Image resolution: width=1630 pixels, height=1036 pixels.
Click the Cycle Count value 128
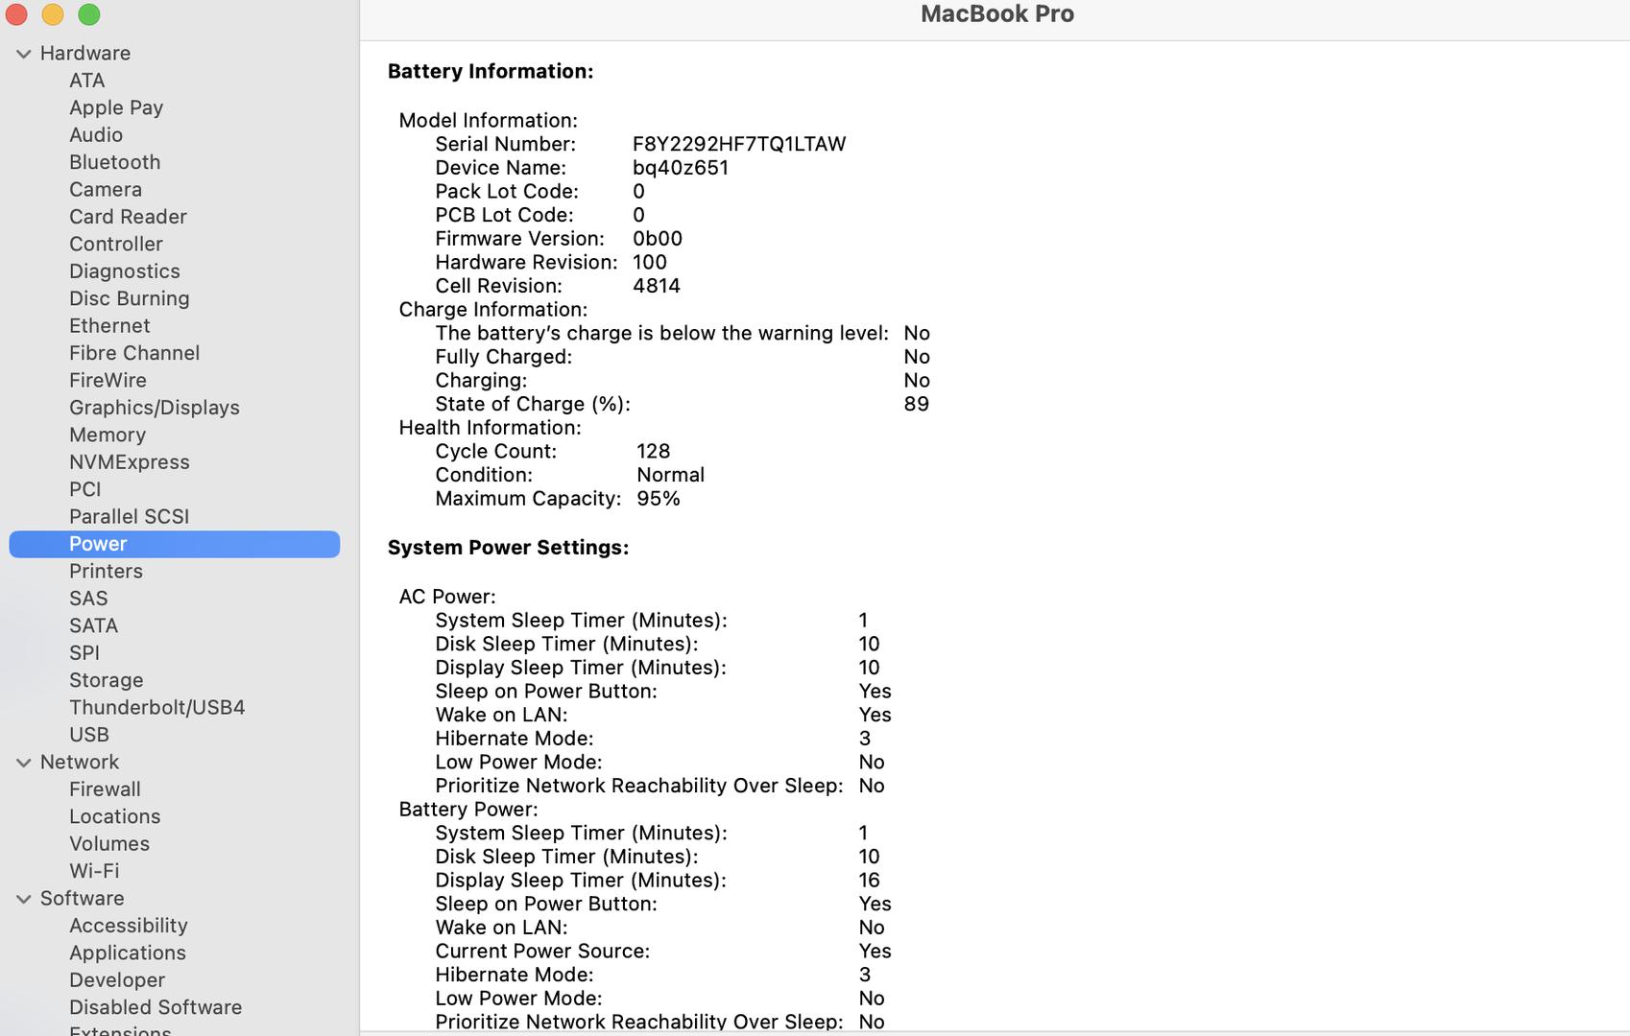point(654,451)
